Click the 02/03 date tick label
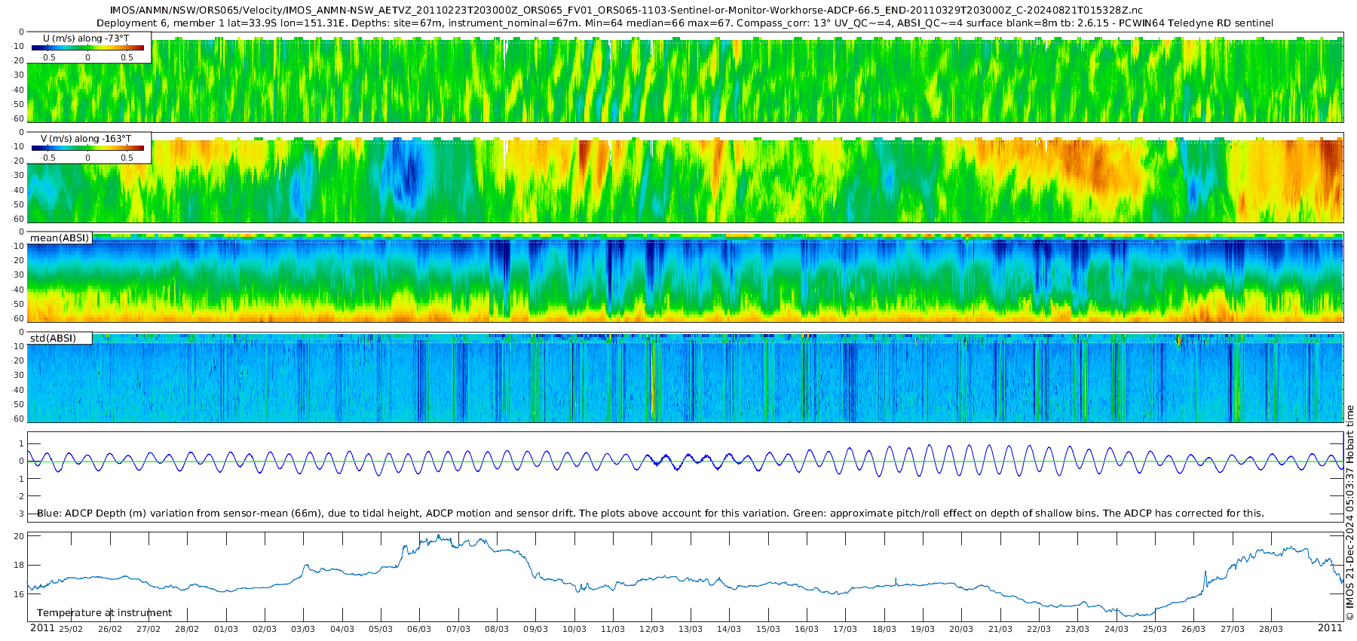Image resolution: width=1357 pixels, height=641 pixels. click(x=265, y=629)
